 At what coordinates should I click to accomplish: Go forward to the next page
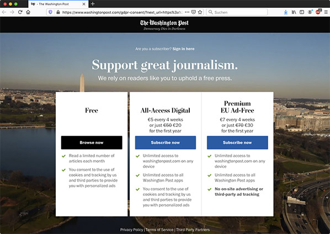point(12,12)
